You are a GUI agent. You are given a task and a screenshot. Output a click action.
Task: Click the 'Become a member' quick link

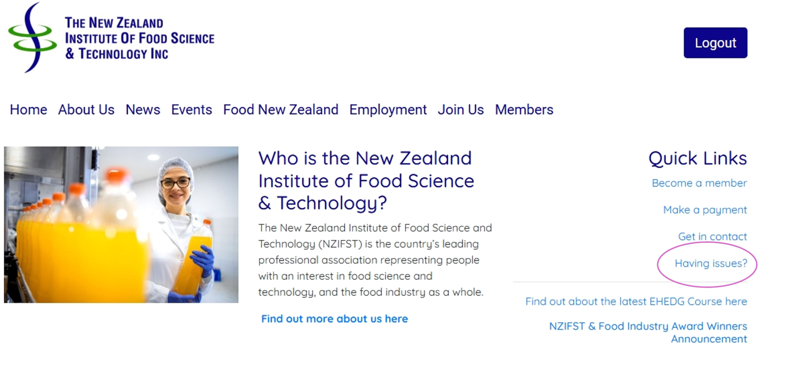tap(699, 183)
